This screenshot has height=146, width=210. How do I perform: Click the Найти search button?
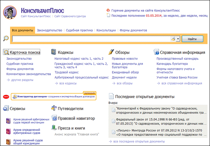(x=192, y=39)
